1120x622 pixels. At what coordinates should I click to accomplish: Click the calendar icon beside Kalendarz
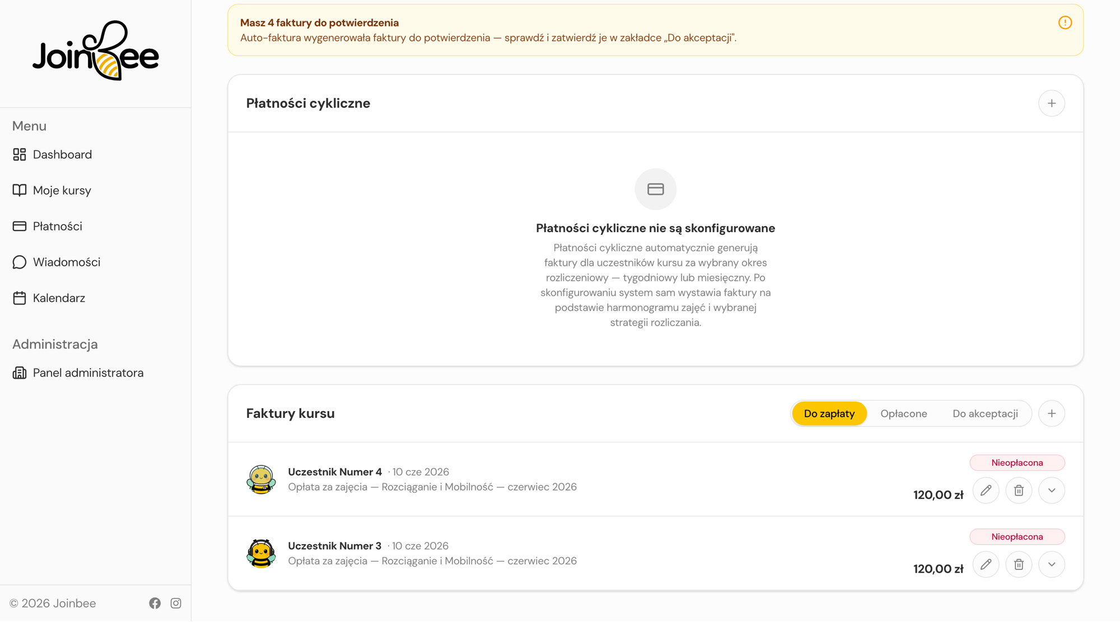tap(20, 298)
